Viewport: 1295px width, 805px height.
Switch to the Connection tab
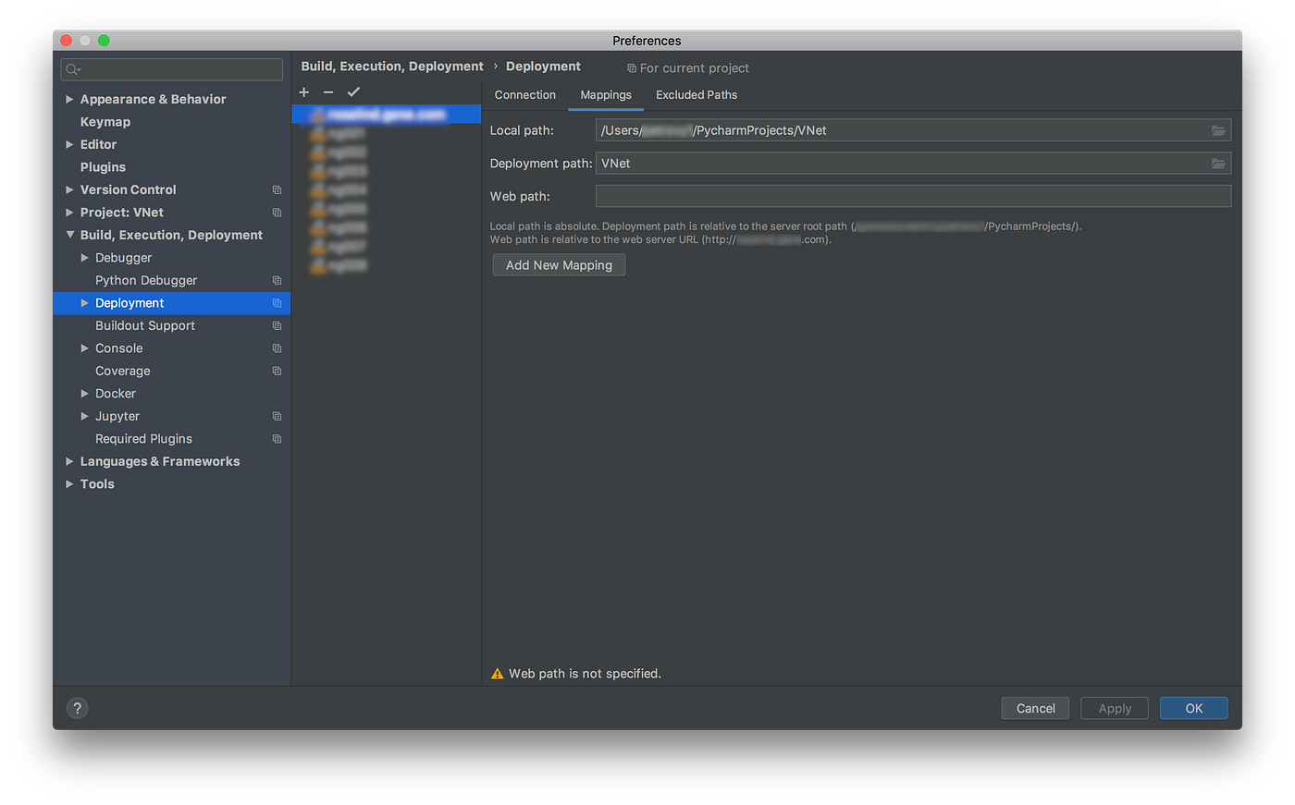click(524, 94)
